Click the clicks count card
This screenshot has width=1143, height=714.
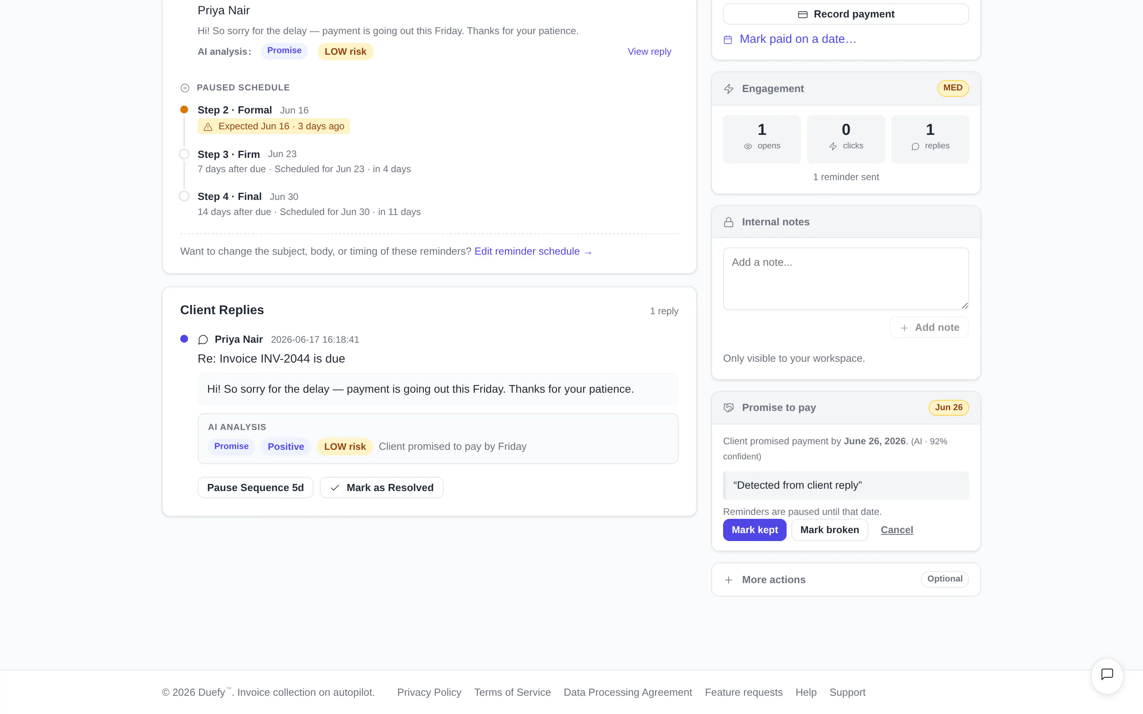coord(845,139)
